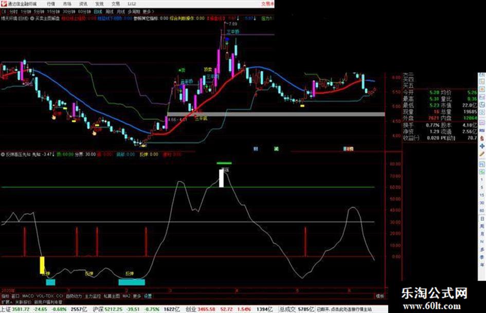The height and width of the screenshot is (313, 486).
Task: Switch to the 私募主图 indicator
Action: coord(112,296)
